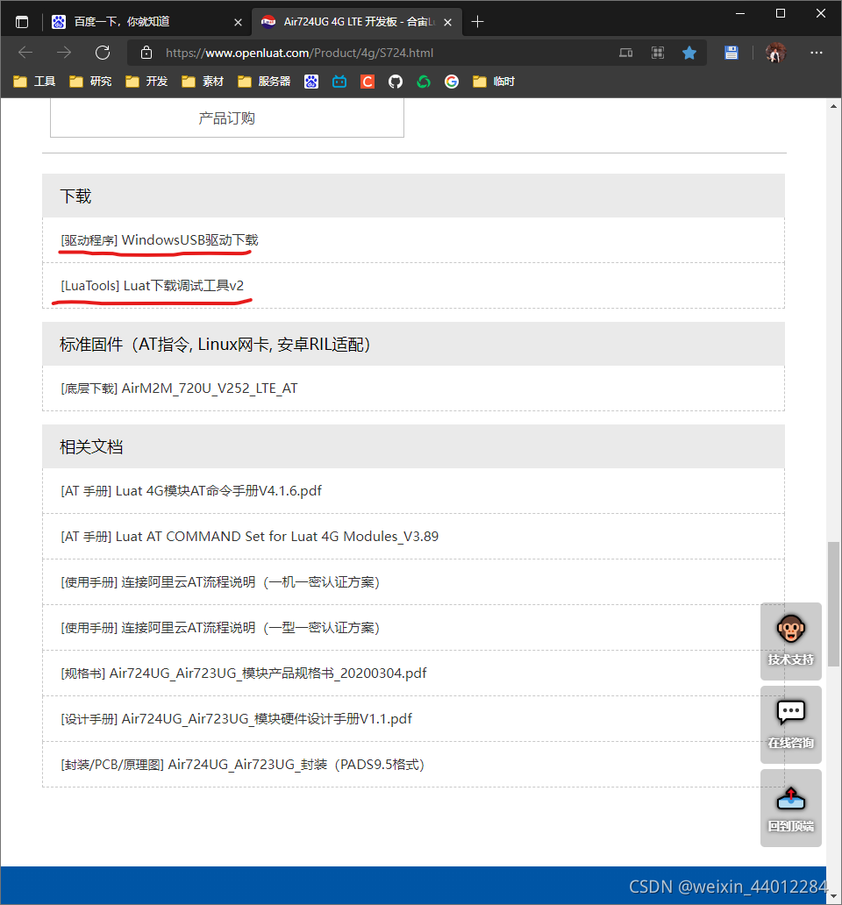Open the 开发 bookmarks folder
Viewport: 842px width, 905px height.
[x=146, y=82]
